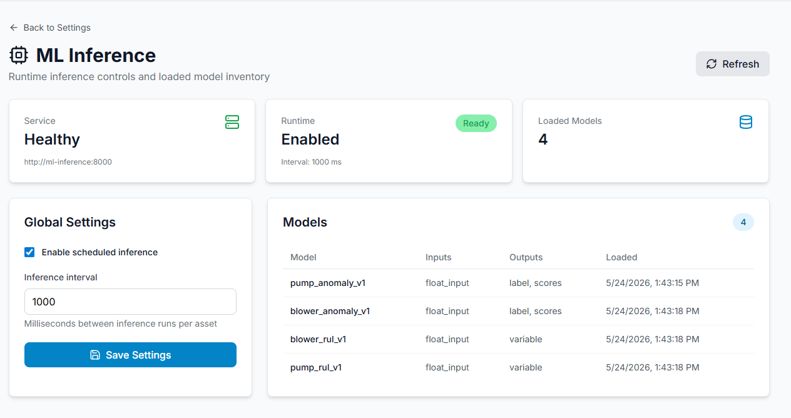Click the back arrow icon beside Back to Settings
Viewport: 791px width, 418px height.
(14, 28)
